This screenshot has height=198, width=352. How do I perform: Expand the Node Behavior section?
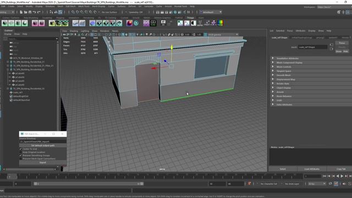(311, 96)
